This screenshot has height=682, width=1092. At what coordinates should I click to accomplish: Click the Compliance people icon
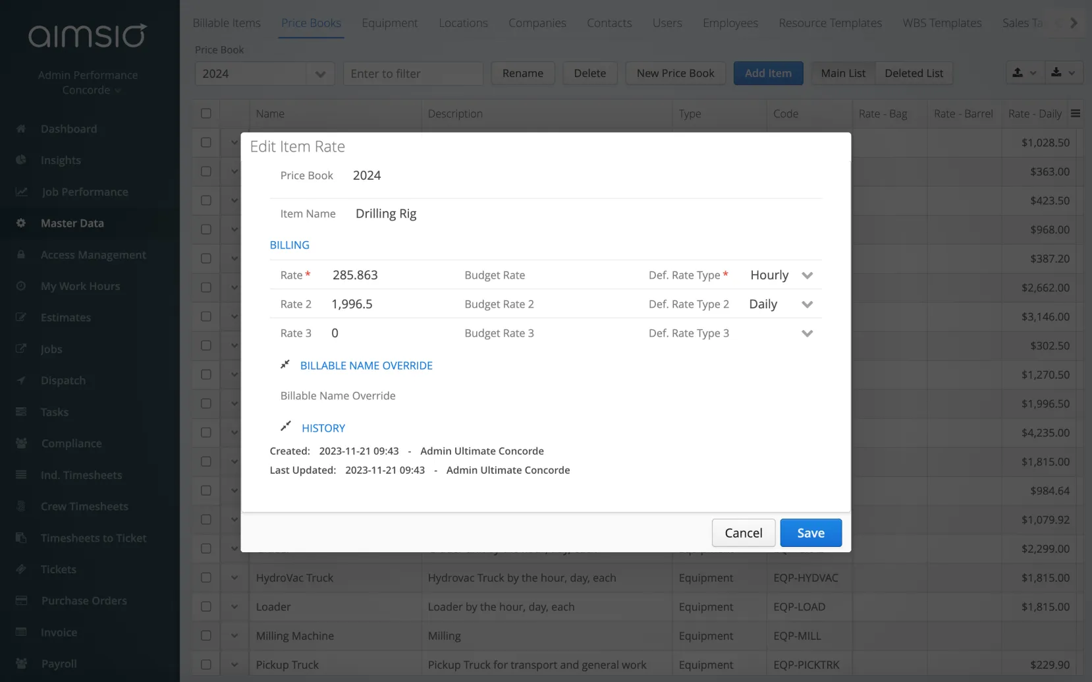point(21,443)
